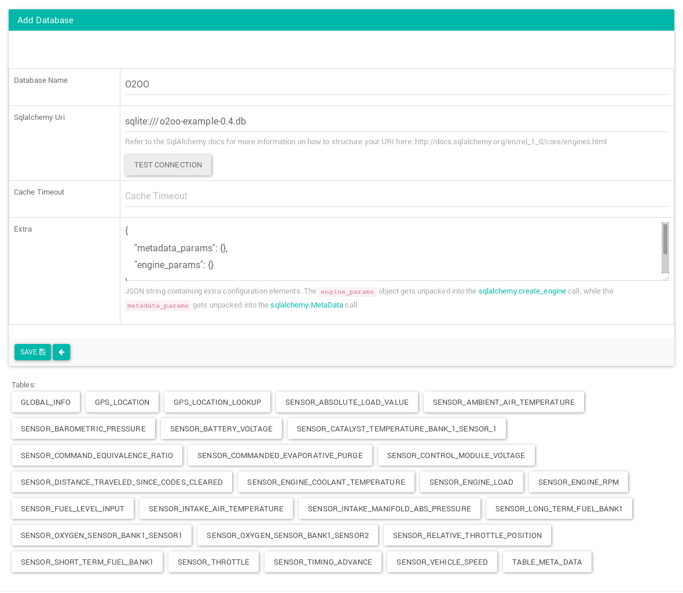Click the Database Name input field

[x=396, y=85]
